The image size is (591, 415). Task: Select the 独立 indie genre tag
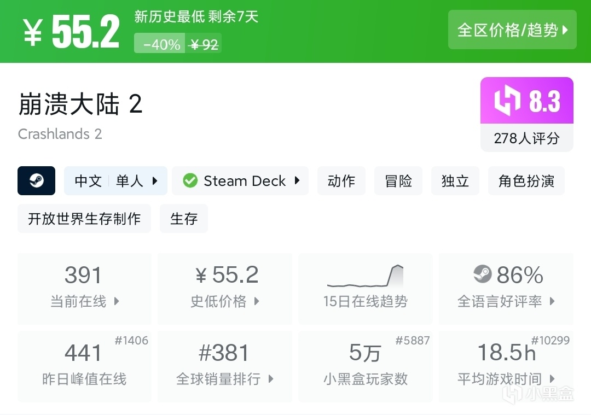coord(455,181)
